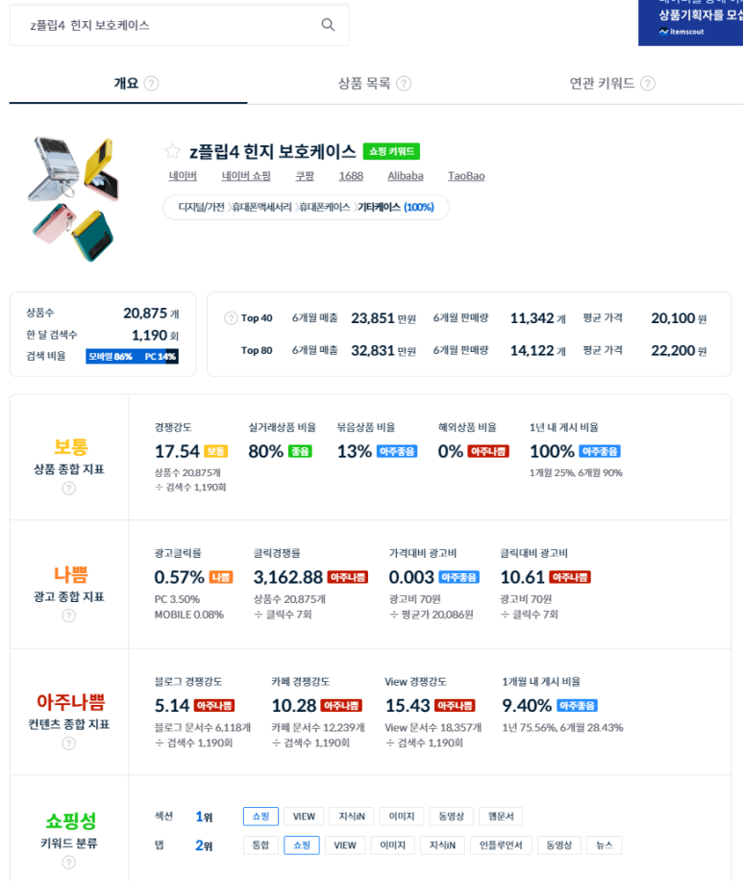Click the View 경쟁강도 15.43 value
This screenshot has height=881, width=743.
pos(408,705)
